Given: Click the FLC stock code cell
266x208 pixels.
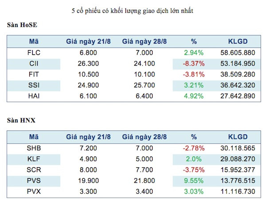Looking at the screenshot, I should 34,53.
